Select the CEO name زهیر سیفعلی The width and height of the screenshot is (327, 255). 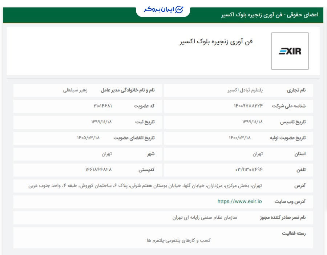pyautogui.click(x=74, y=91)
